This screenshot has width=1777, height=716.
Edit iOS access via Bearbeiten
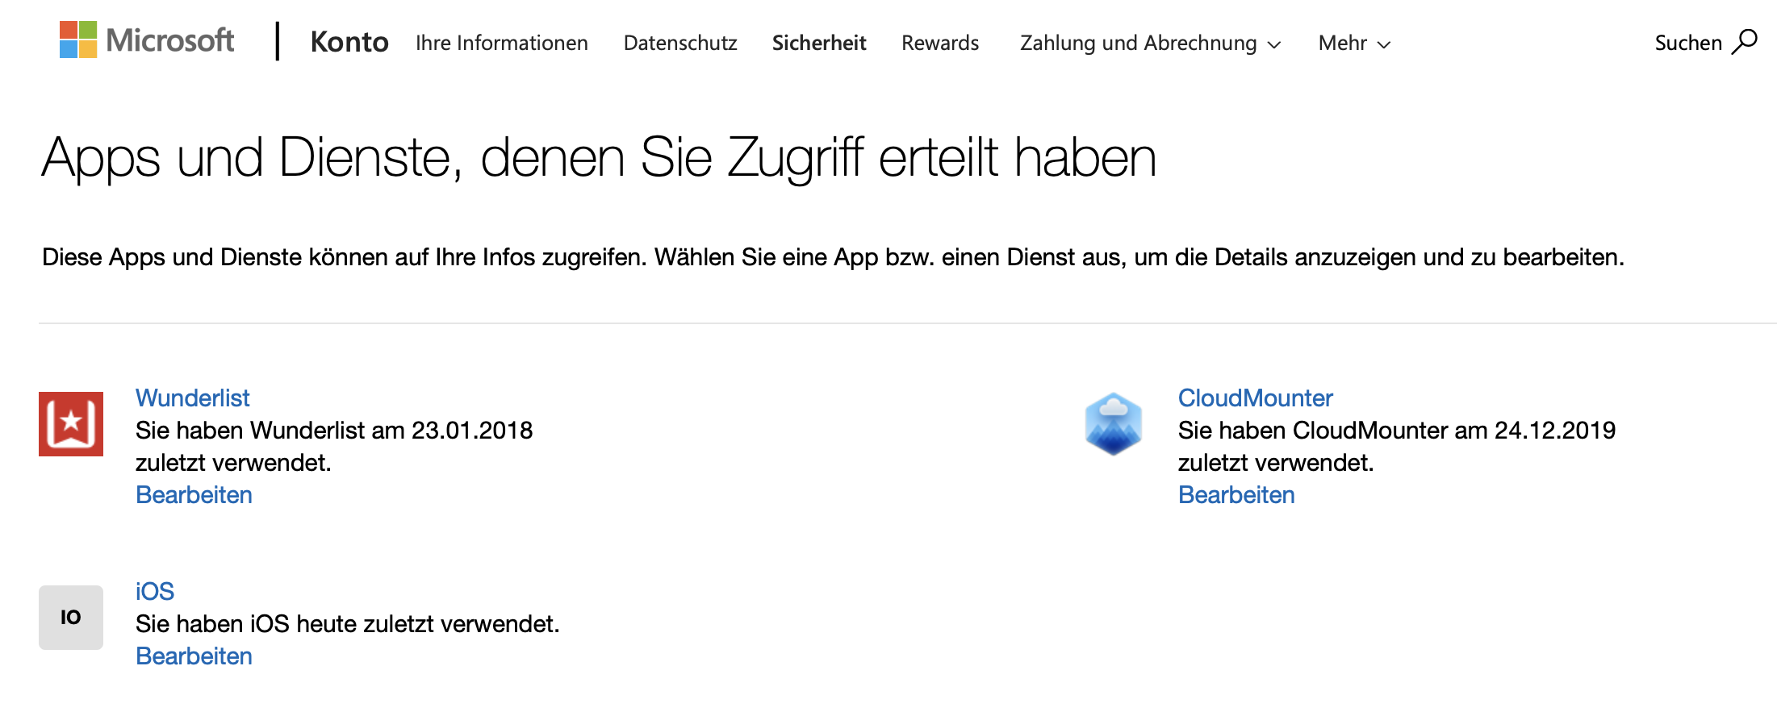(194, 656)
